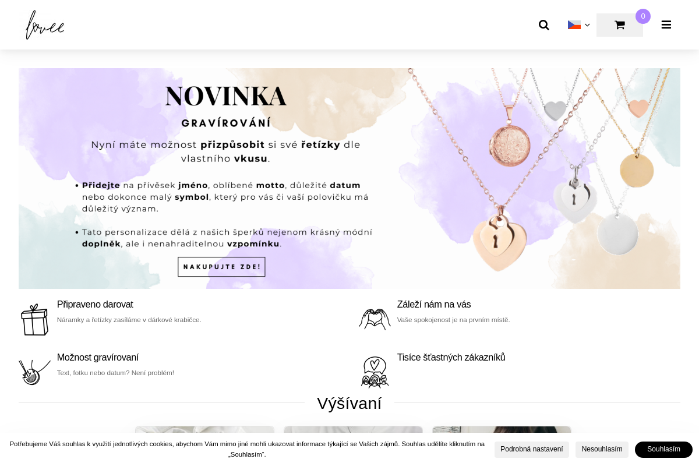The width and height of the screenshot is (699, 466).
Task: Open the hamburger menu icon
Action: (x=666, y=24)
